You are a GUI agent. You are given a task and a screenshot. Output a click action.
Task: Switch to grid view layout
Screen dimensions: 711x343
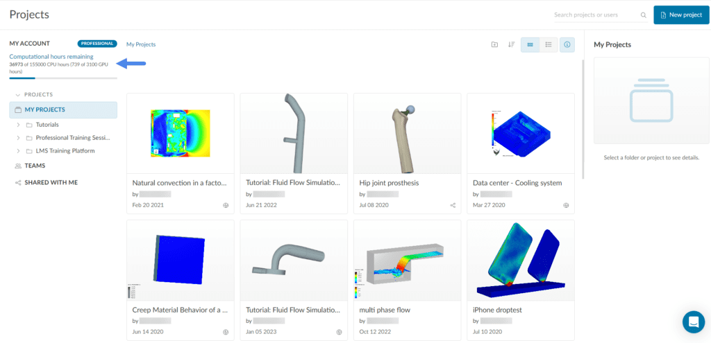(x=530, y=44)
